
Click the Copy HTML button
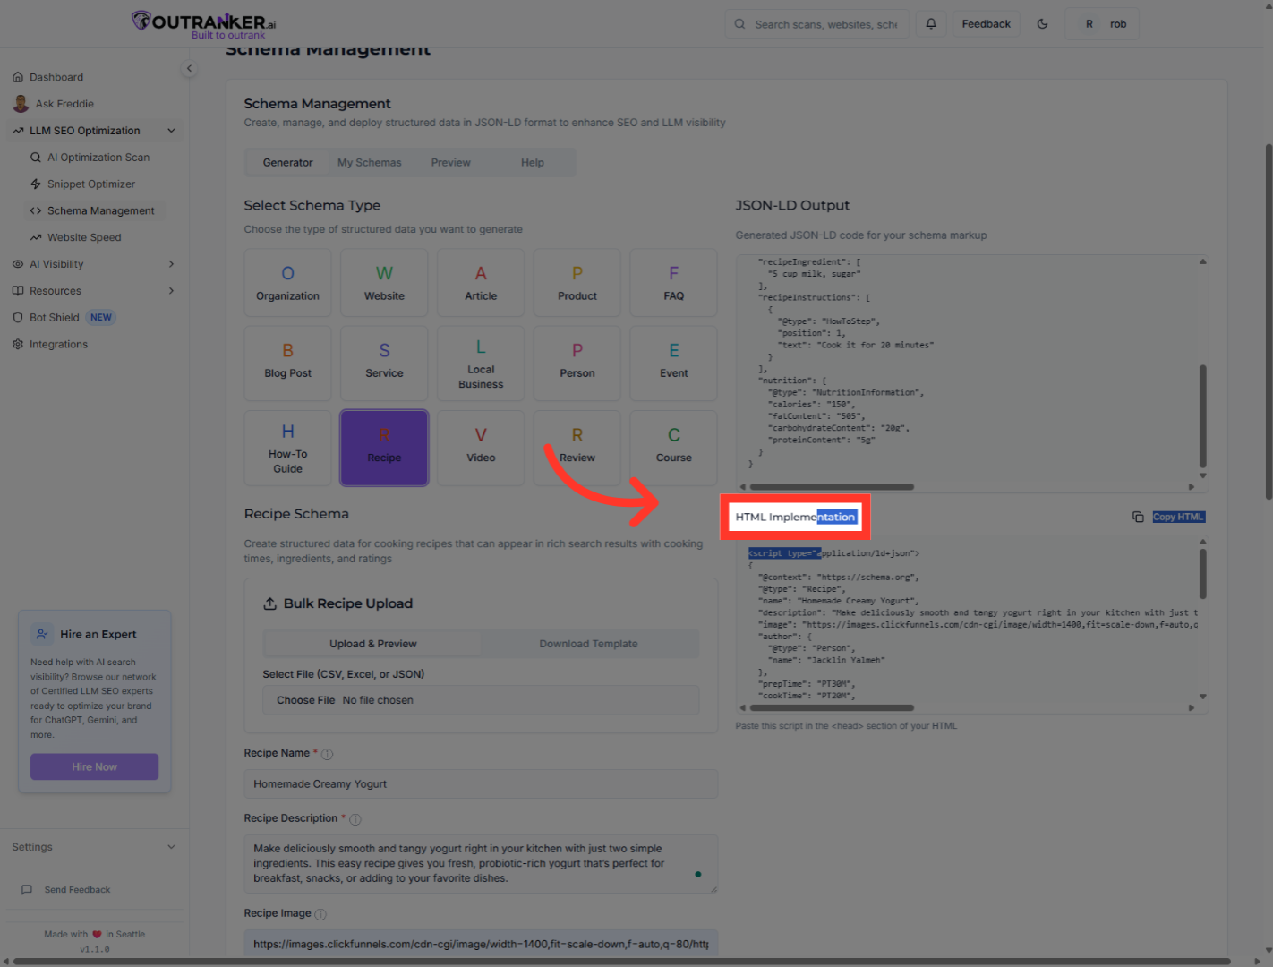[1178, 517]
